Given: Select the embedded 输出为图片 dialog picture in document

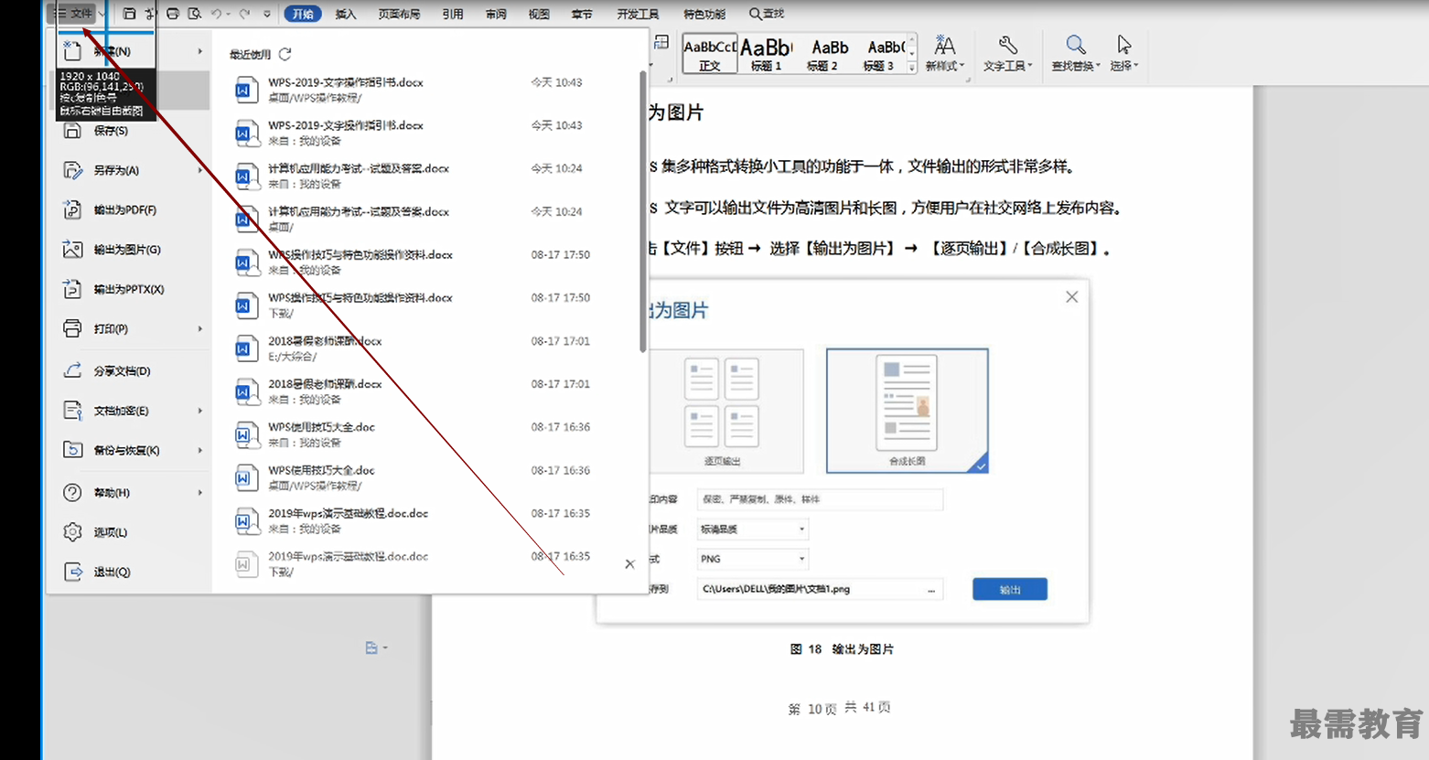Looking at the screenshot, I should coord(843,452).
